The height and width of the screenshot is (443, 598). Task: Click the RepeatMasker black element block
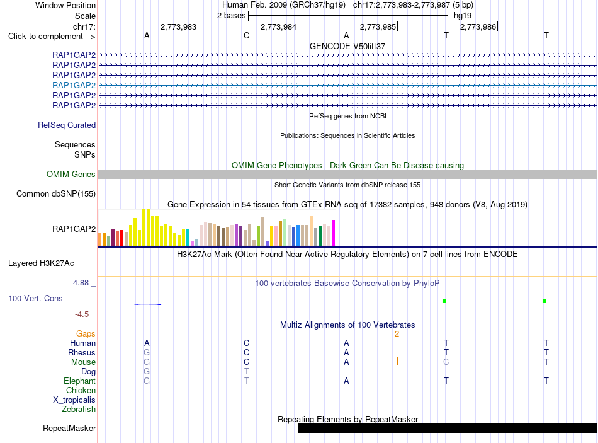(448, 428)
